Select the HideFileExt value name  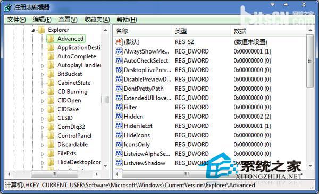138,126
